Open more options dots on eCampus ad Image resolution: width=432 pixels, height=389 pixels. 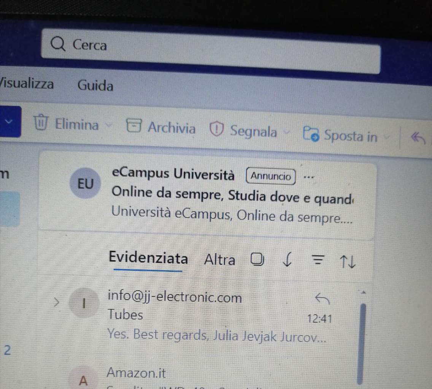point(308,177)
